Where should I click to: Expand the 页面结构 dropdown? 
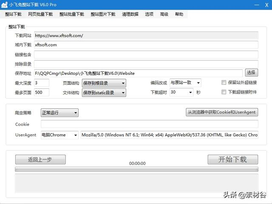click(x=104, y=83)
